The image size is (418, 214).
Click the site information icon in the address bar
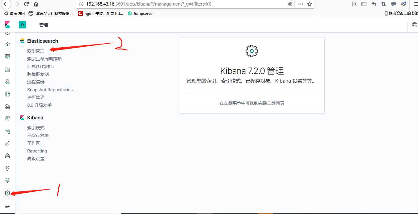tap(81, 4)
